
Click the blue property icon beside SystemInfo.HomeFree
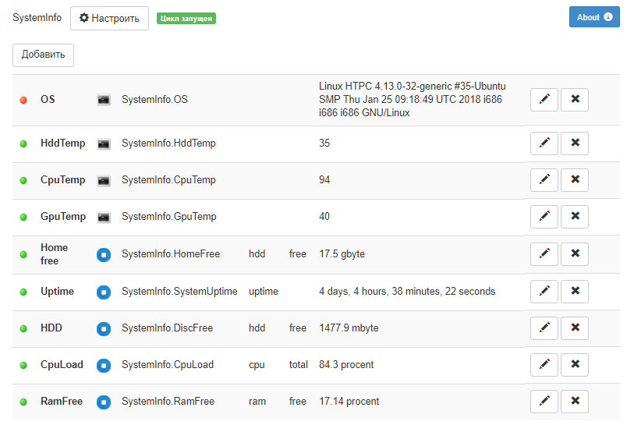click(104, 254)
